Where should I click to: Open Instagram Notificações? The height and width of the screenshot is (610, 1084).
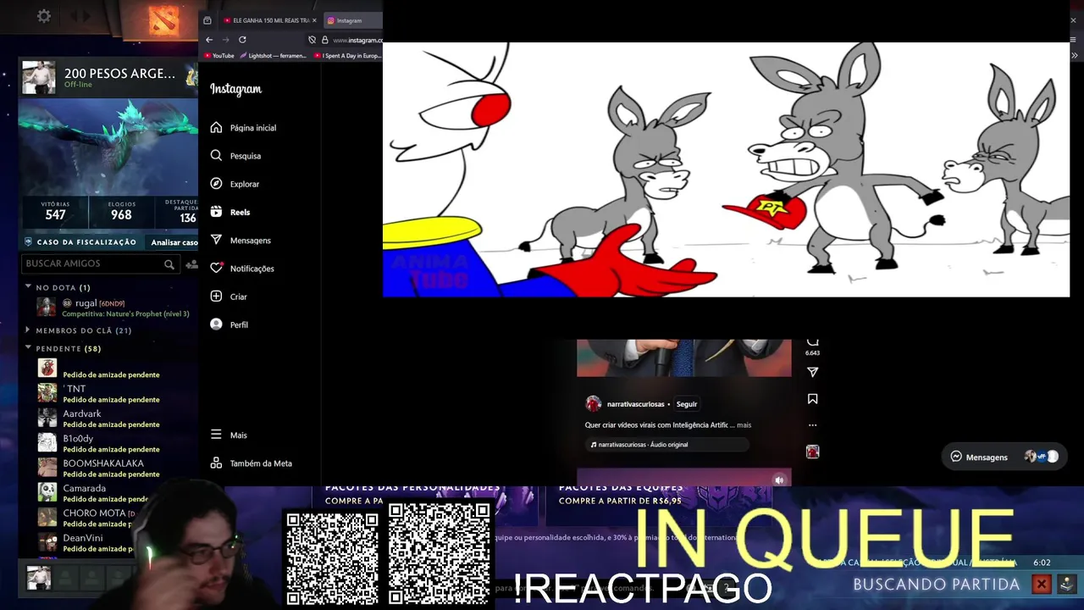(x=243, y=269)
